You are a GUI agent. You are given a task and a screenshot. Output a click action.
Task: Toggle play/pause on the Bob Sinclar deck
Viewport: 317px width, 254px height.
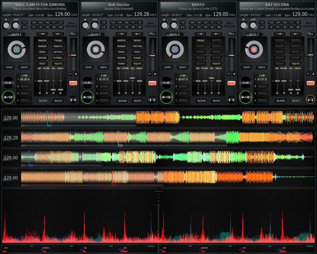coord(87,97)
